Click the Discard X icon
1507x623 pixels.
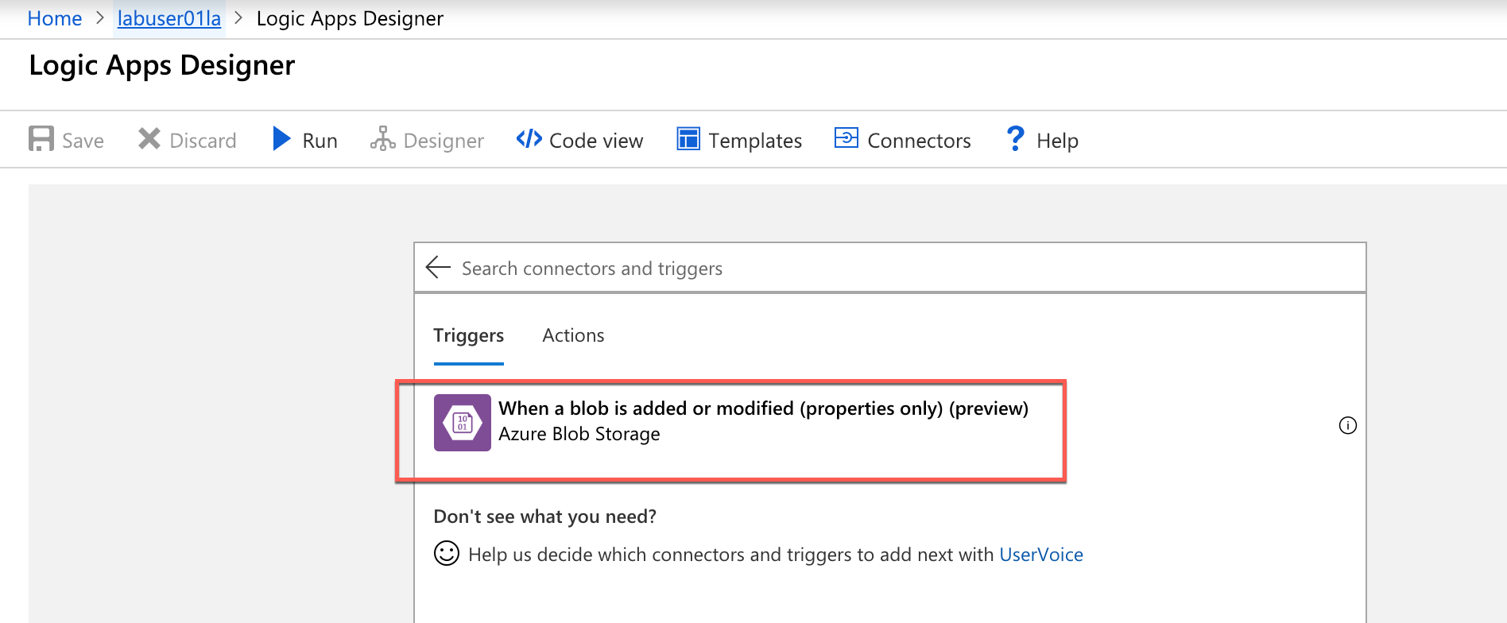149,138
